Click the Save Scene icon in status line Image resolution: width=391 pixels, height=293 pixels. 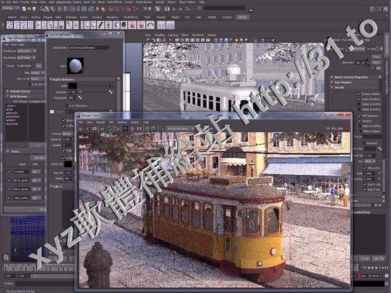34,9
